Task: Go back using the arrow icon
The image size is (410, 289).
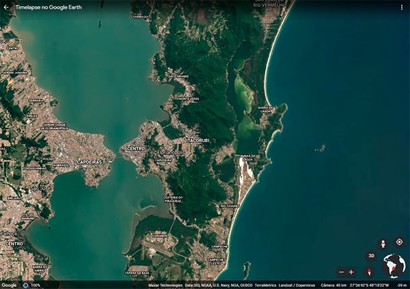Action: click(x=5, y=8)
